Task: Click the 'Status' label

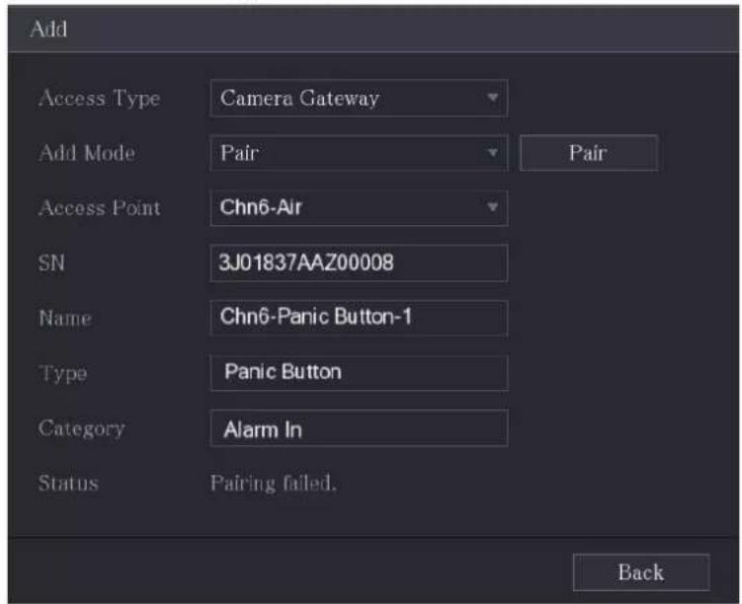Action: pyautogui.click(x=68, y=483)
